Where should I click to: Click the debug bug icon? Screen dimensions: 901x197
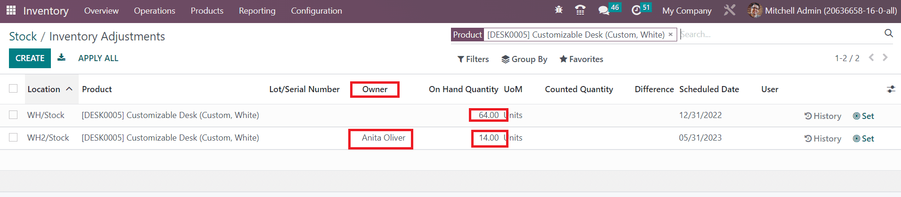pyautogui.click(x=559, y=10)
